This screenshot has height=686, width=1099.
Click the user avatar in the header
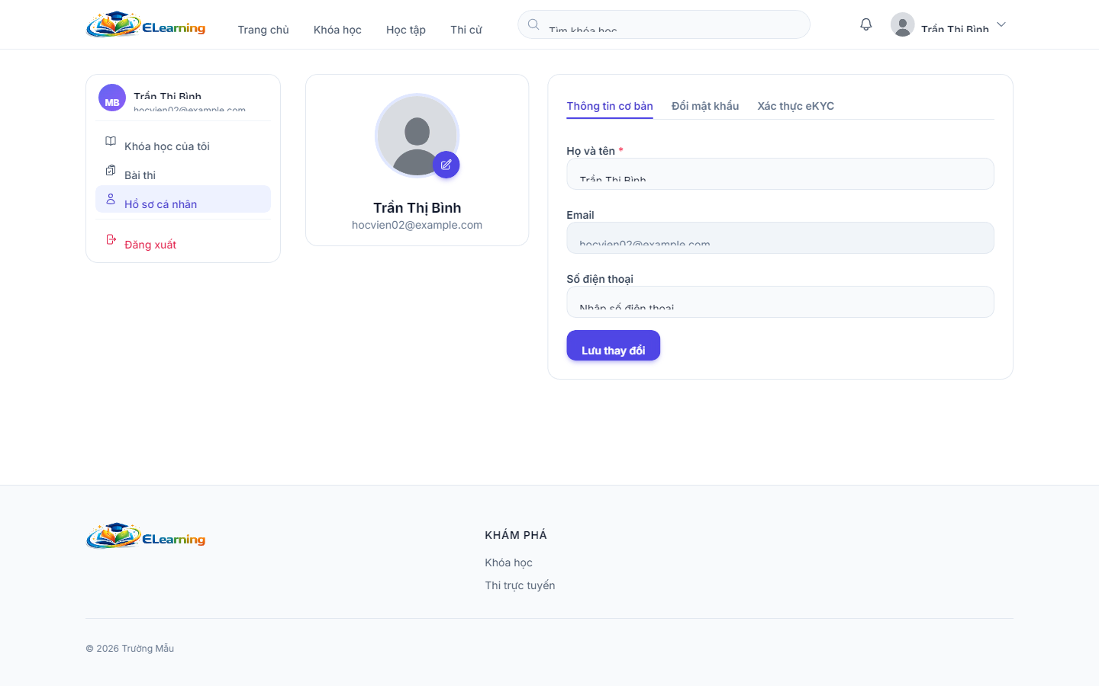point(902,24)
